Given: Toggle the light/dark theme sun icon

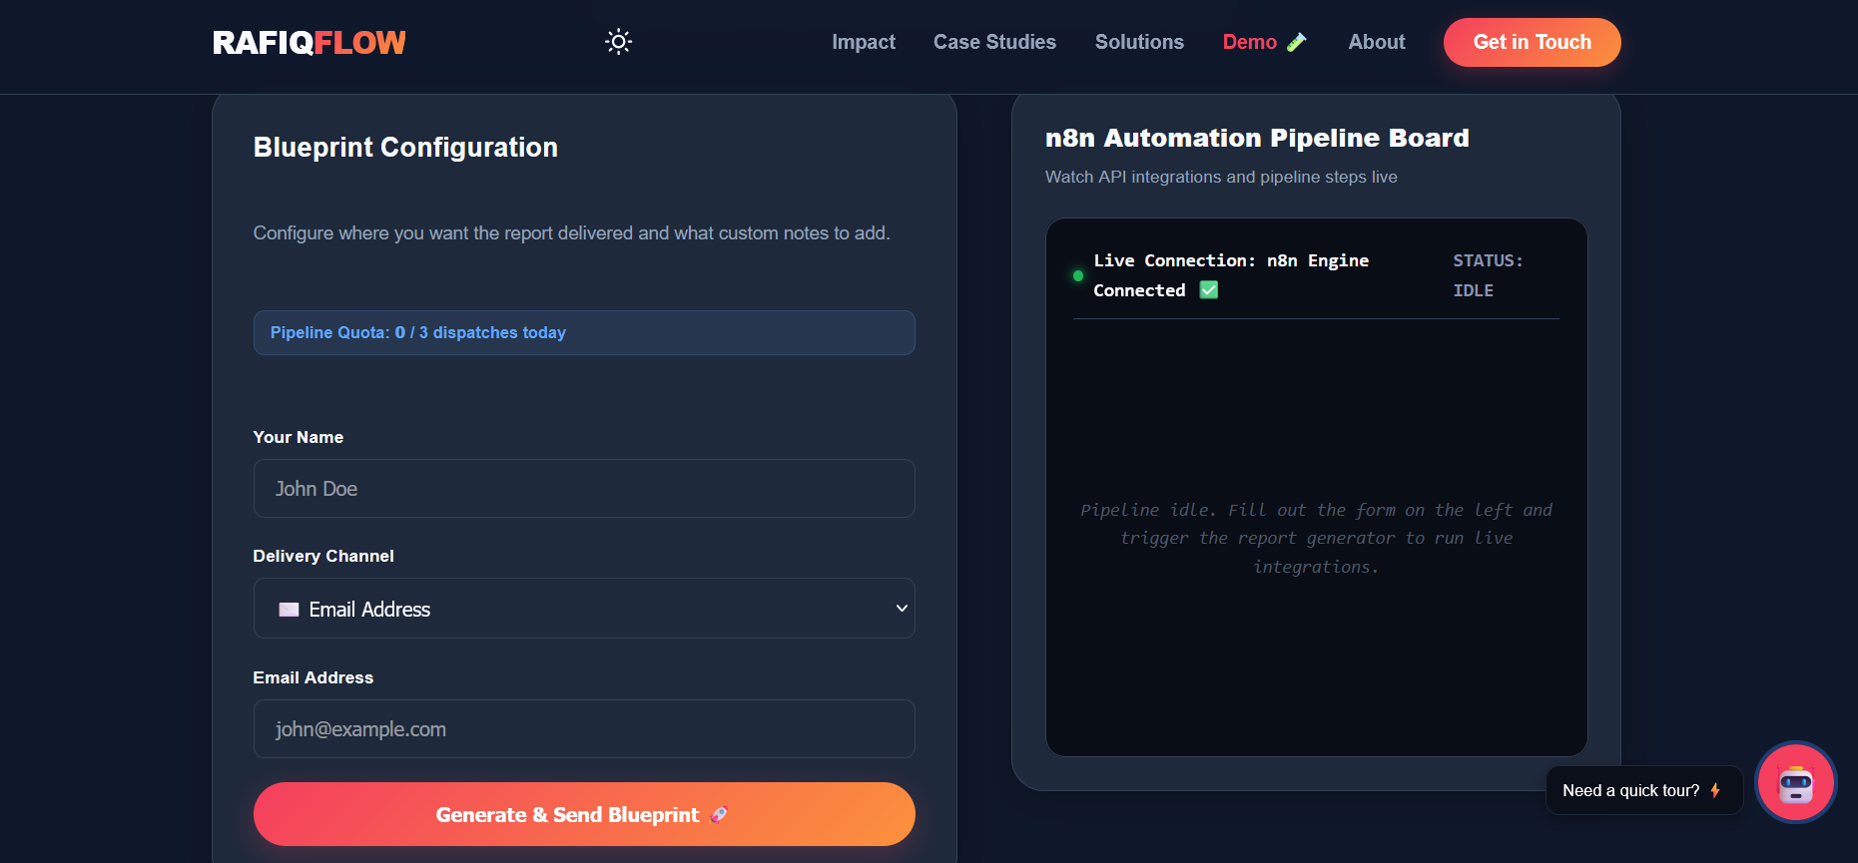Looking at the screenshot, I should [x=619, y=42].
